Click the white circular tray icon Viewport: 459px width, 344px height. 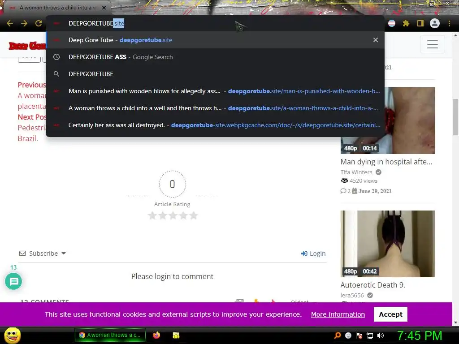click(x=348, y=335)
